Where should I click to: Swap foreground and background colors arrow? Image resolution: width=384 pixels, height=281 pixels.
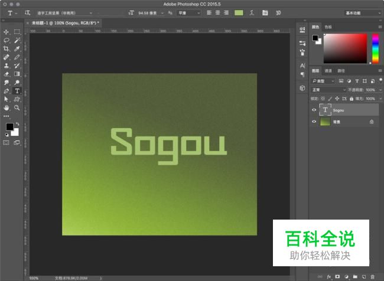coord(17,124)
